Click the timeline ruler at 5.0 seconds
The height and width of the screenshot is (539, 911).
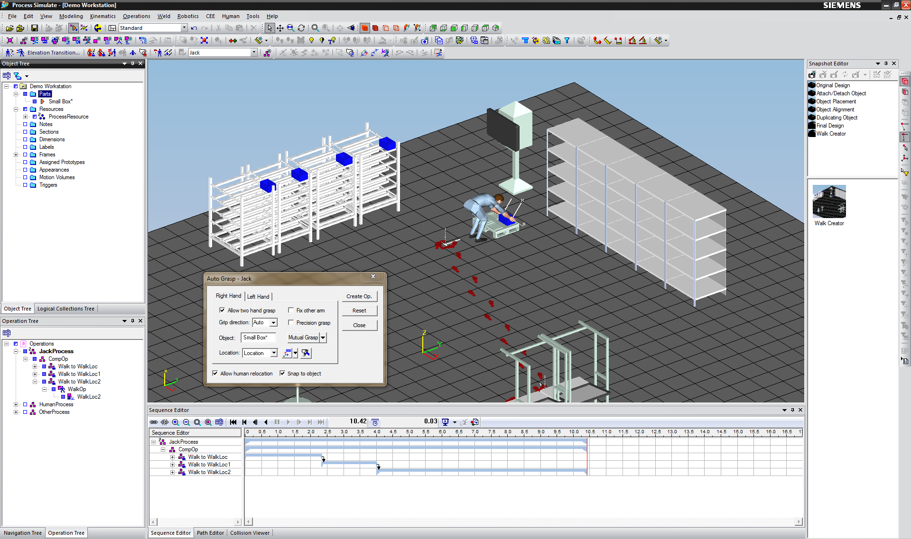point(409,432)
